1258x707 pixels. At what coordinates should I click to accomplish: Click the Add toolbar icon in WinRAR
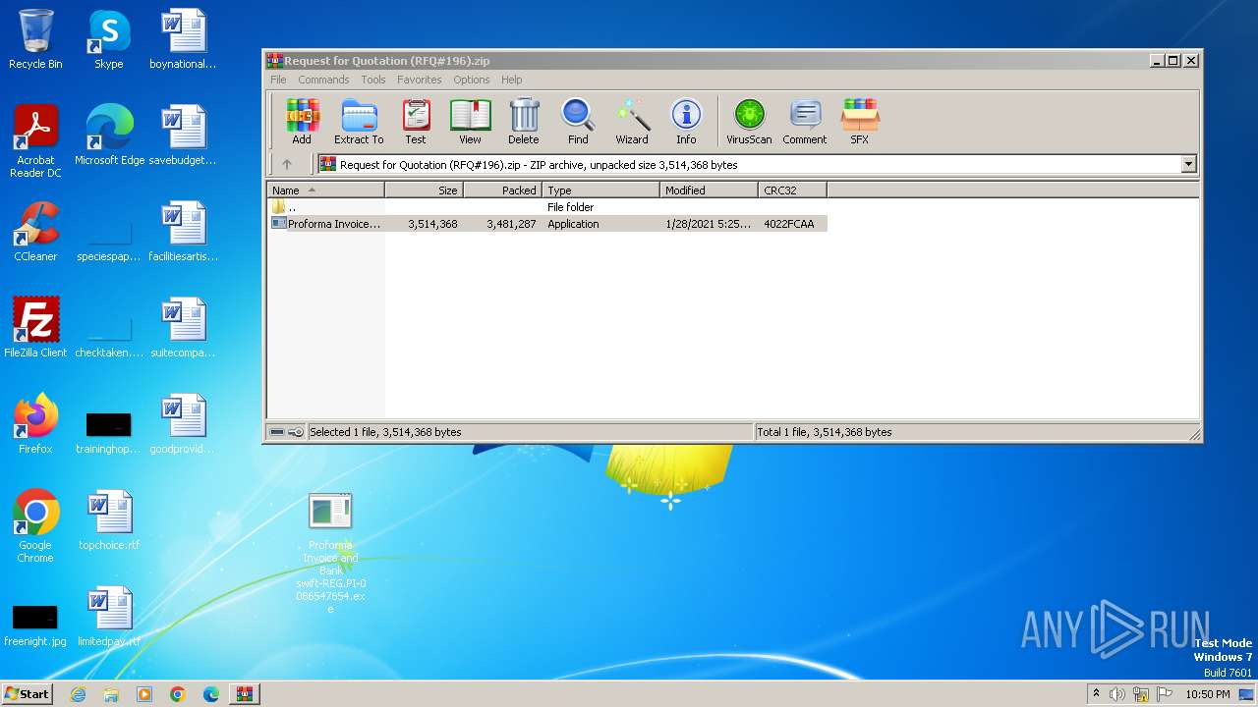(302, 122)
